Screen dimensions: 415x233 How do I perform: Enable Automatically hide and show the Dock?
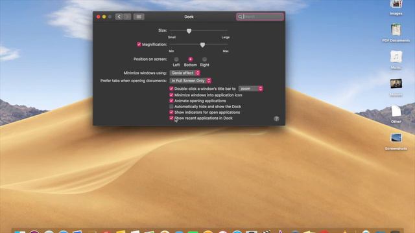[x=171, y=106]
